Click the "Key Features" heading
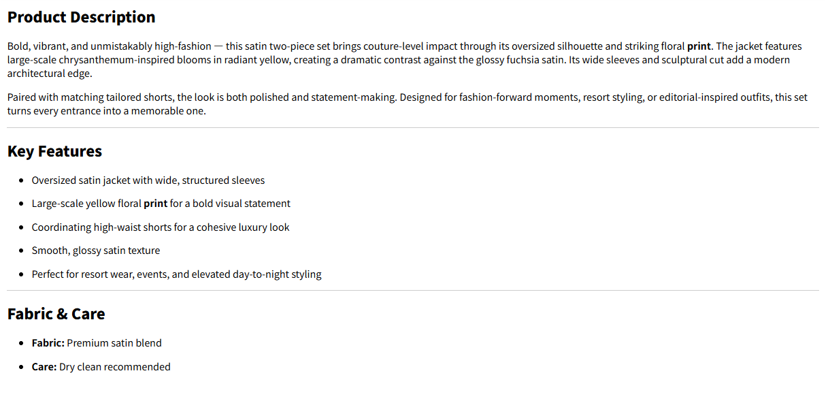This screenshot has height=401, width=828. click(x=54, y=151)
